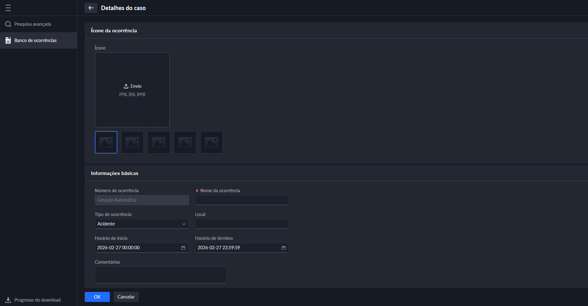Open Banco de ocorrências in sidebar
The width and height of the screenshot is (588, 306).
pyautogui.click(x=35, y=40)
